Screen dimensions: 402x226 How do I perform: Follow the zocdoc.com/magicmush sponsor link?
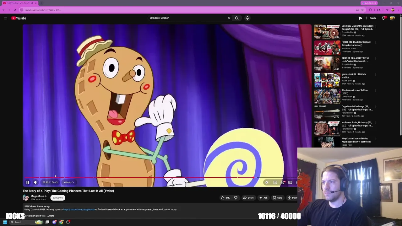(x=79, y=210)
